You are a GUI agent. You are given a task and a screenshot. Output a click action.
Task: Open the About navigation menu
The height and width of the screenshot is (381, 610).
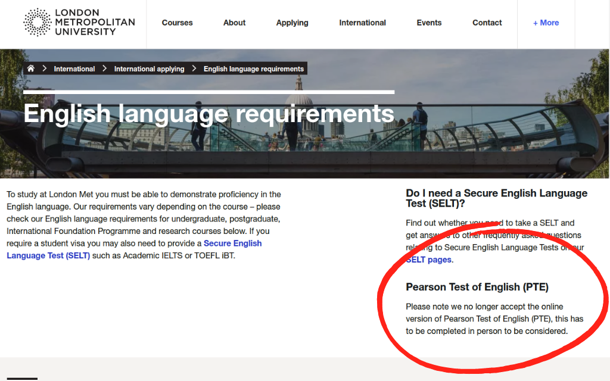234,23
